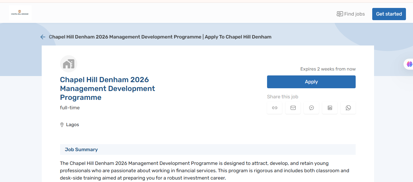Share the job by email envelope icon
This screenshot has width=413, height=182.
[293, 107]
